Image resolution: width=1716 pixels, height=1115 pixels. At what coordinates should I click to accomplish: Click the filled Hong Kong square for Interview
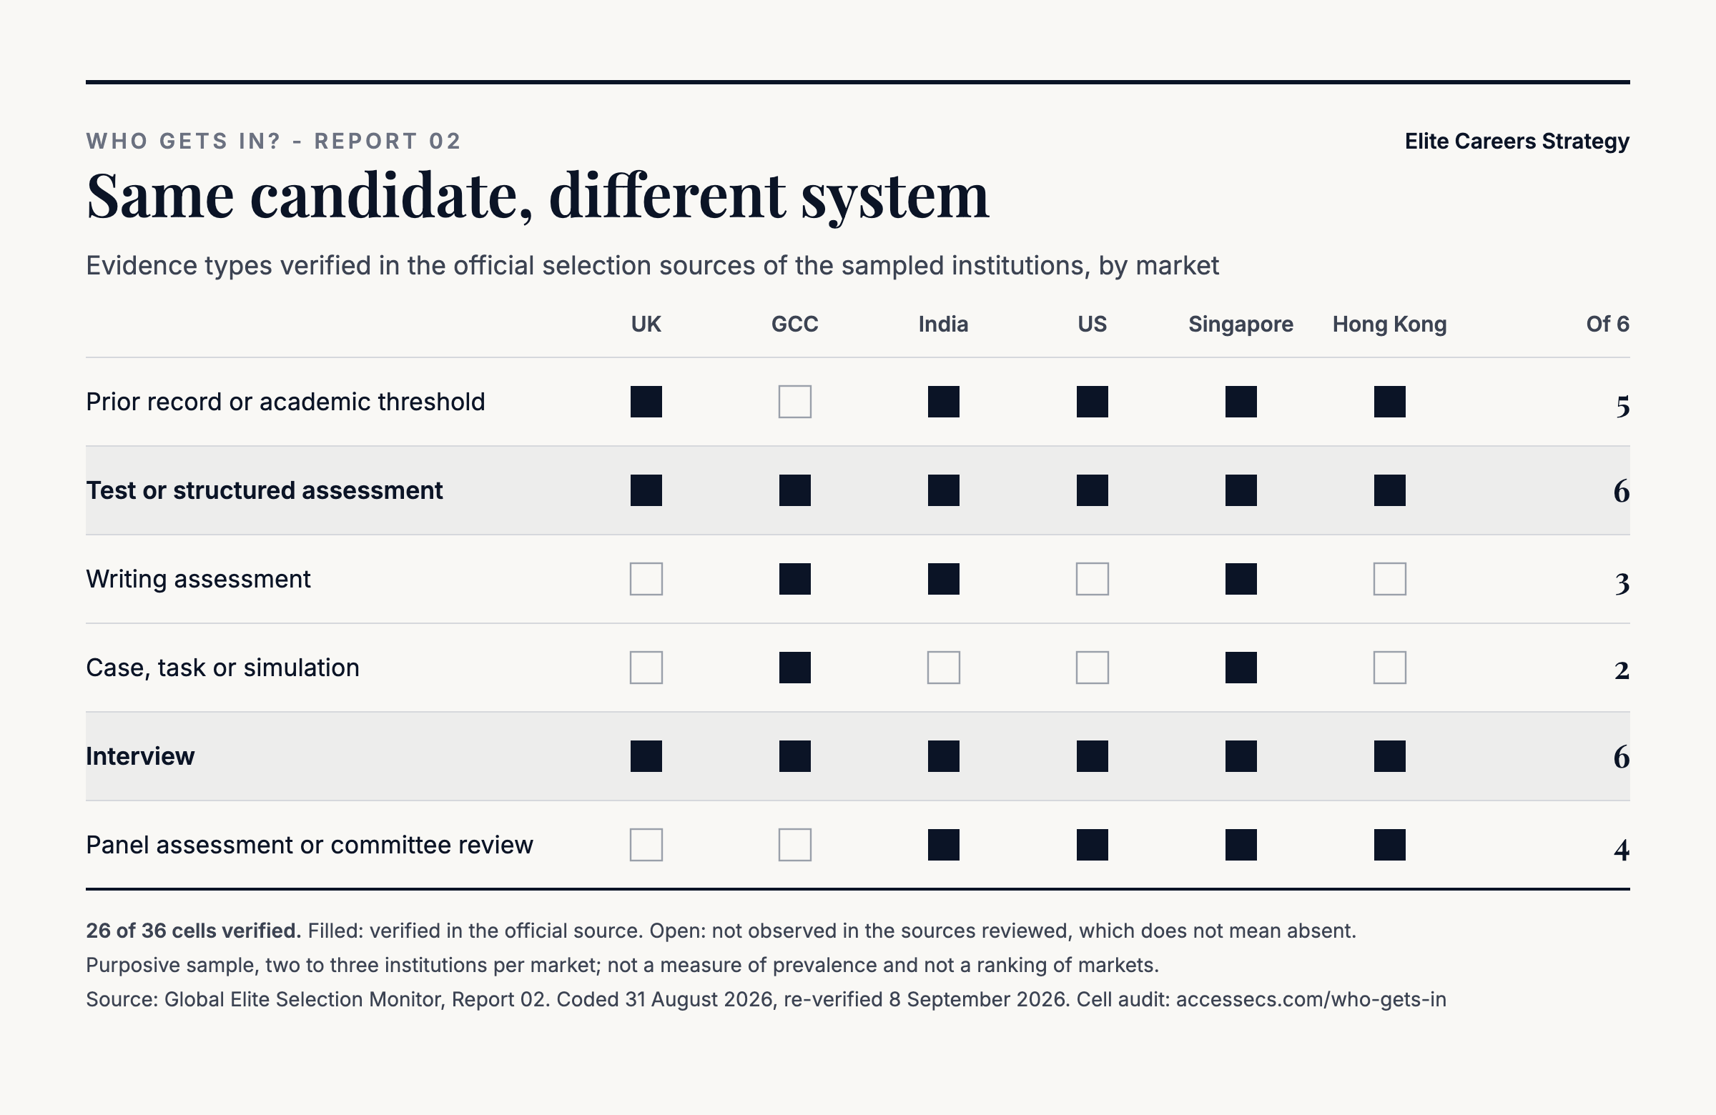click(1389, 756)
